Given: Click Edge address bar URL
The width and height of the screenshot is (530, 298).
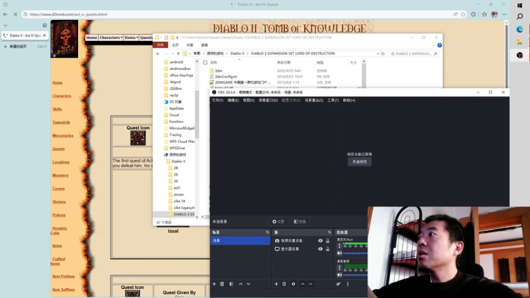Looking at the screenshot, I should (68, 15).
